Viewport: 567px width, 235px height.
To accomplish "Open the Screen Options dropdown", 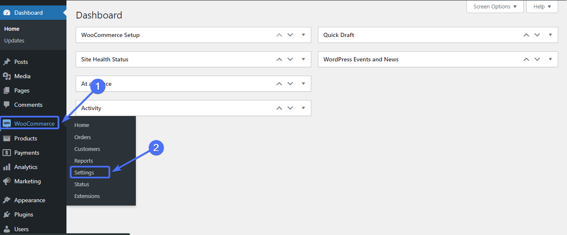I will [495, 7].
